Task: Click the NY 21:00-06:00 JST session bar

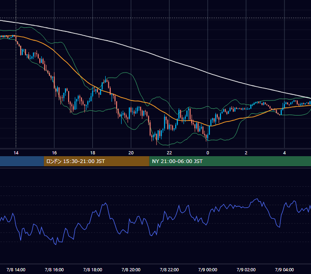Action: [230, 161]
